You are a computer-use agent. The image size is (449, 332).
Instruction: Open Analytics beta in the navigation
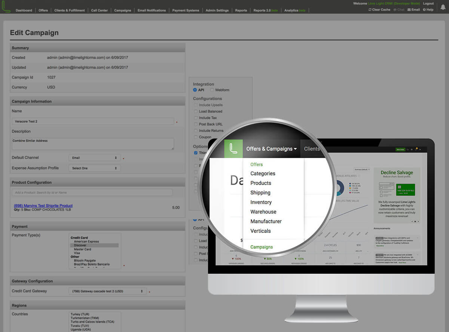point(294,10)
